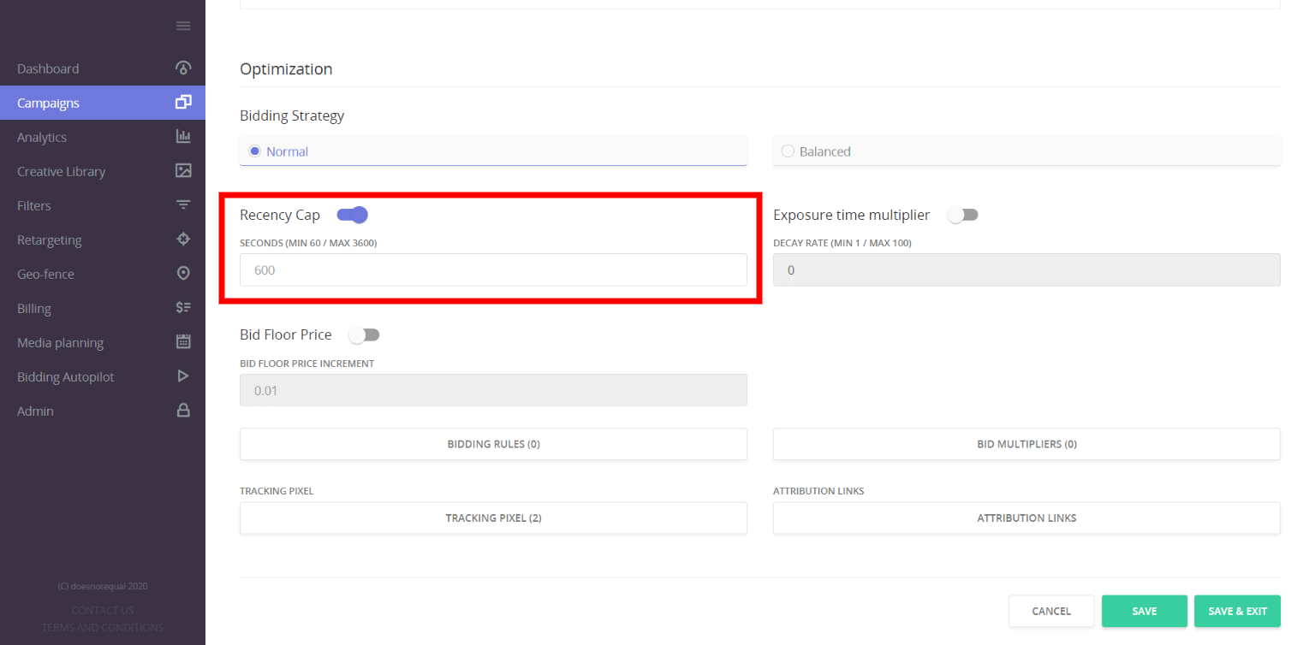Click the Filters funnel icon
This screenshot has height=645, width=1315.
tap(183, 204)
